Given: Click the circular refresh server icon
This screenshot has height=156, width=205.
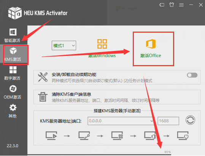Looking at the screenshot, I should 190,120.
